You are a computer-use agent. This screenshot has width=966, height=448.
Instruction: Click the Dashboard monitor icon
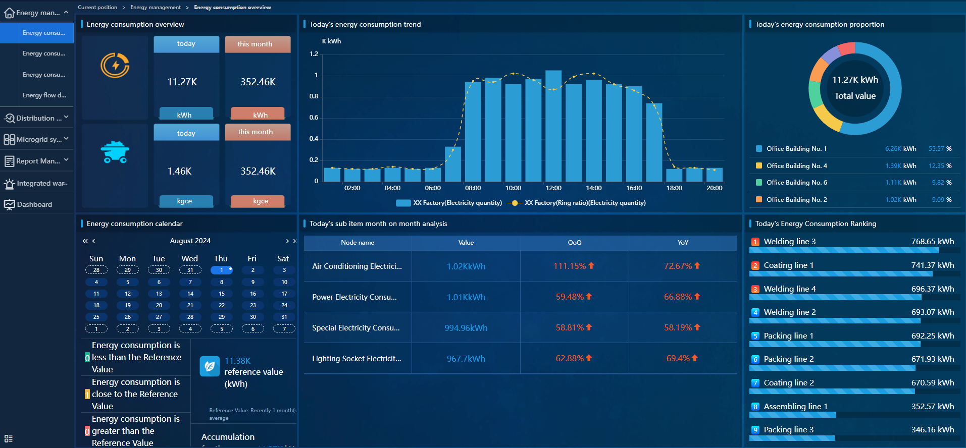tap(9, 205)
